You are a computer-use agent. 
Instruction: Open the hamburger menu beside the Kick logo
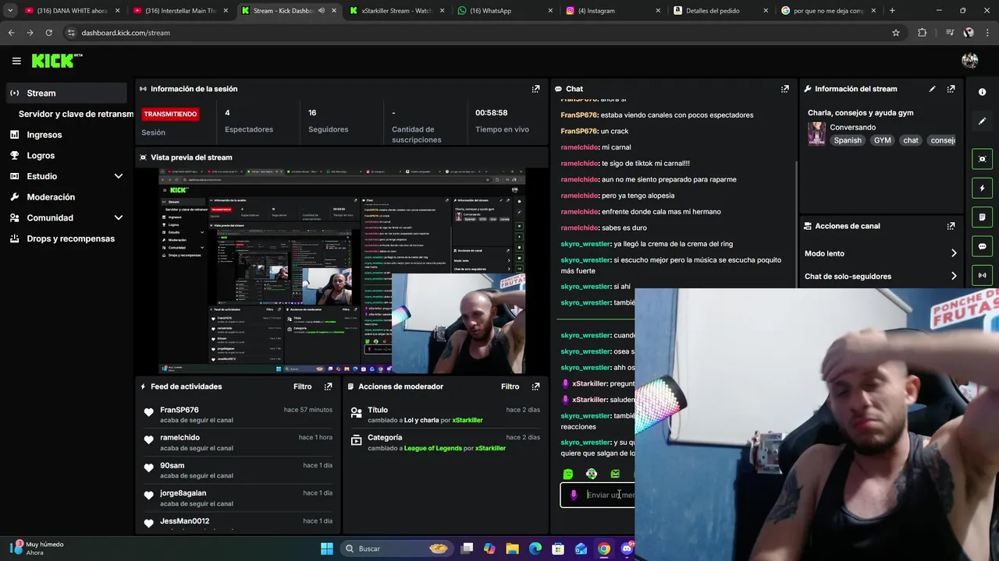point(16,61)
